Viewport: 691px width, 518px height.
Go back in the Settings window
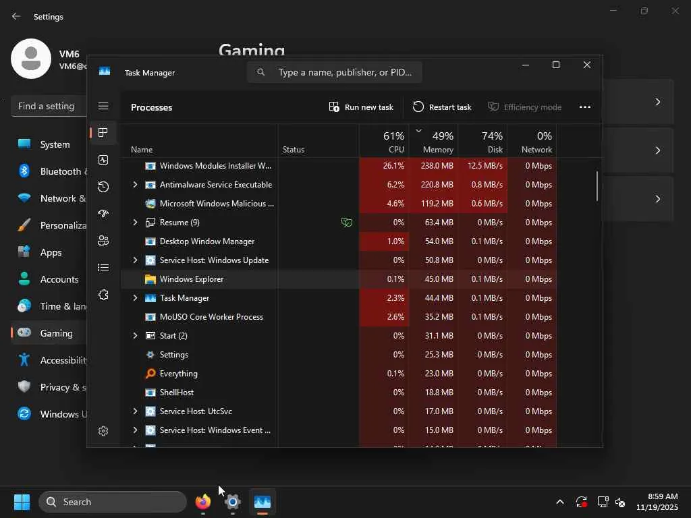coord(16,16)
